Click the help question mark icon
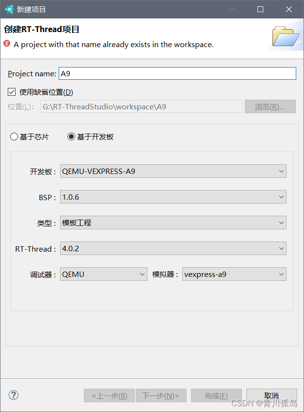 pyautogui.click(x=14, y=395)
